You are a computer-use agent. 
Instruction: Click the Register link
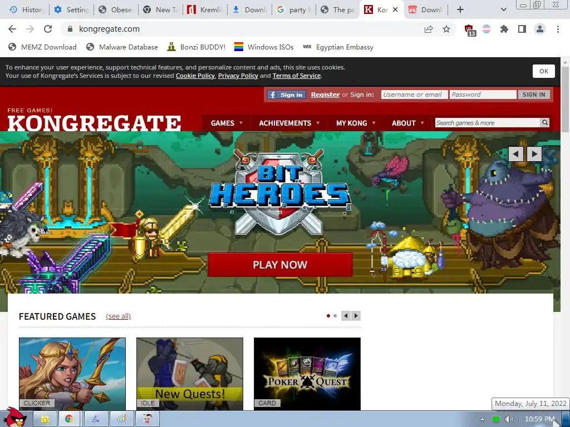[325, 95]
